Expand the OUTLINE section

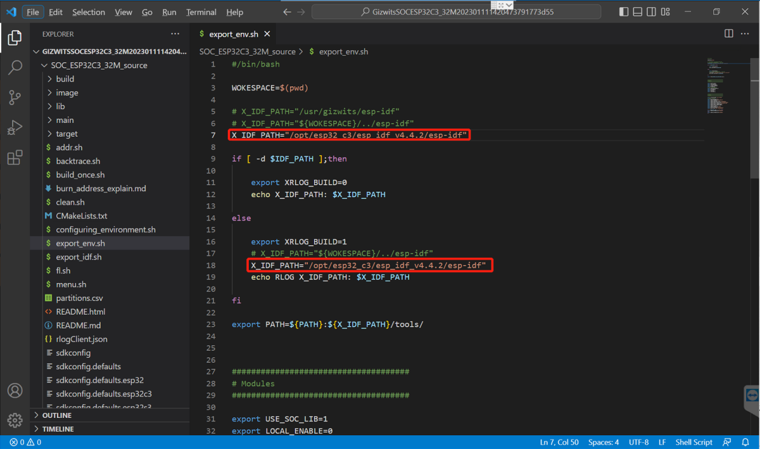pos(57,415)
